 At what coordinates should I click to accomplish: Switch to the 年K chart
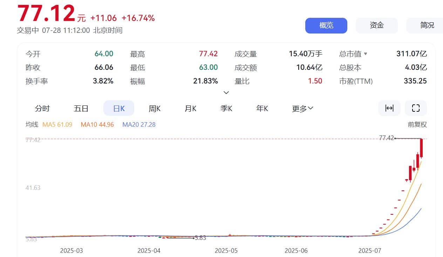click(x=262, y=109)
